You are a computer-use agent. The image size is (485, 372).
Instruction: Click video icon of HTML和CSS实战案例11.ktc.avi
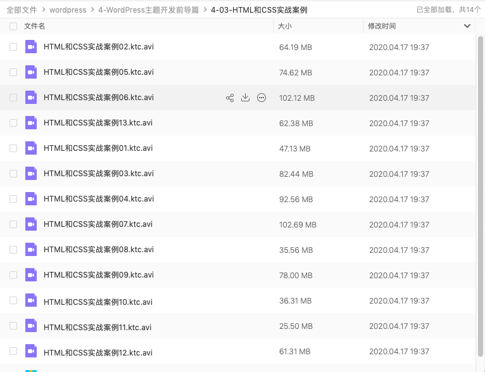[x=31, y=326]
